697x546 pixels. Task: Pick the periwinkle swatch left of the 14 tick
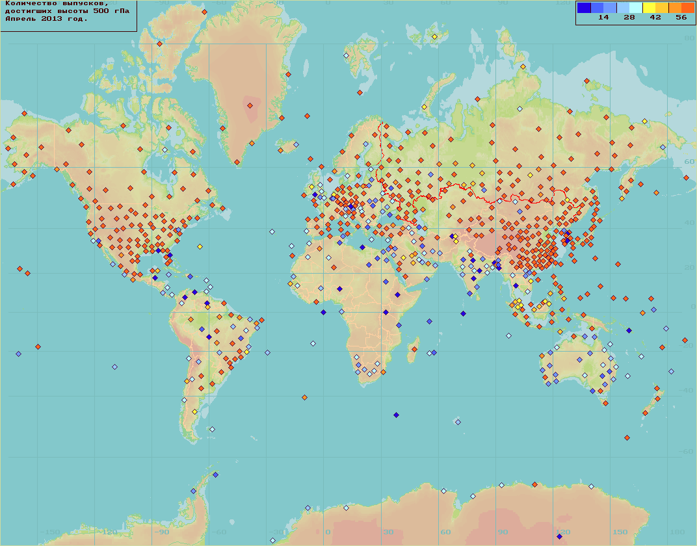(609, 8)
